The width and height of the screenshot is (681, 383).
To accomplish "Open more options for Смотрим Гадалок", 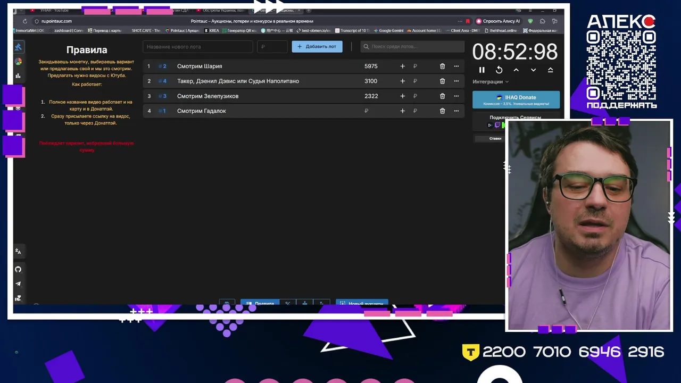I will pyautogui.click(x=456, y=111).
